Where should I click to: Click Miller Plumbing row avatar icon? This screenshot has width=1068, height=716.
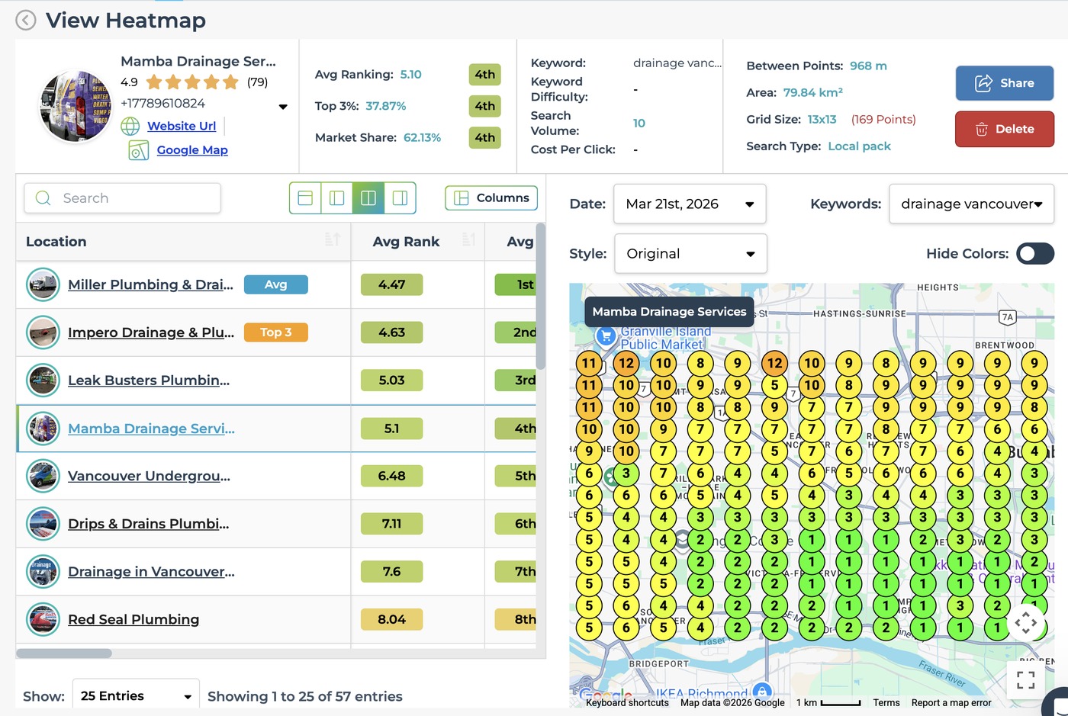[43, 285]
